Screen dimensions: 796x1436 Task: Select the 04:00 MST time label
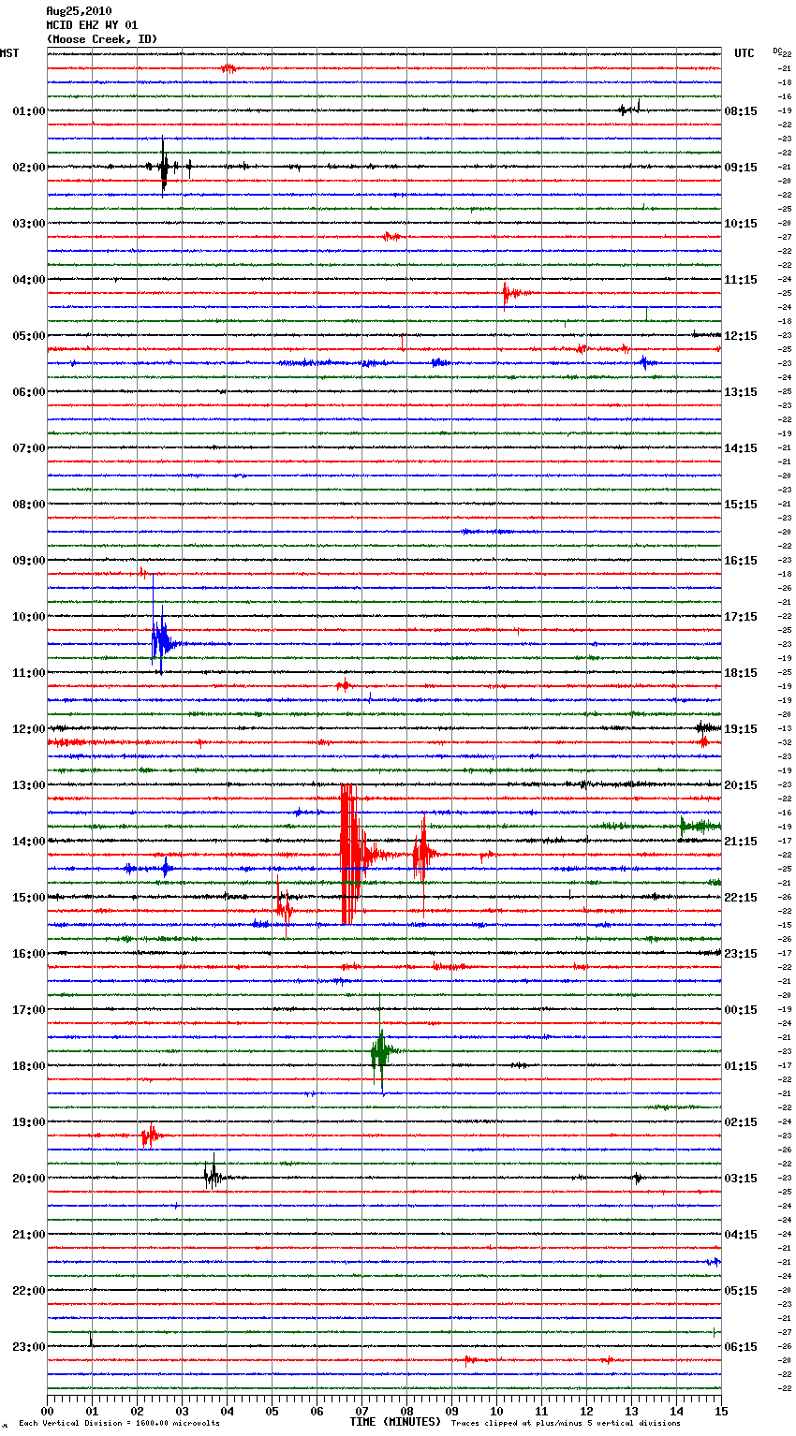[x=29, y=280]
